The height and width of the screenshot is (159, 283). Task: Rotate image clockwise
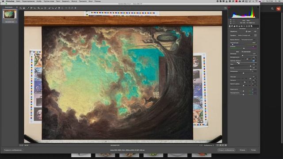[72, 8]
